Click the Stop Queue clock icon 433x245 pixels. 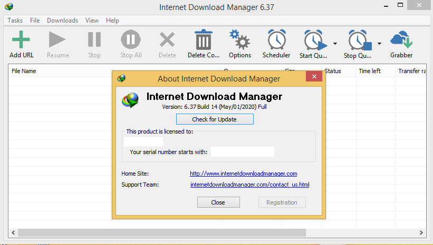360,40
